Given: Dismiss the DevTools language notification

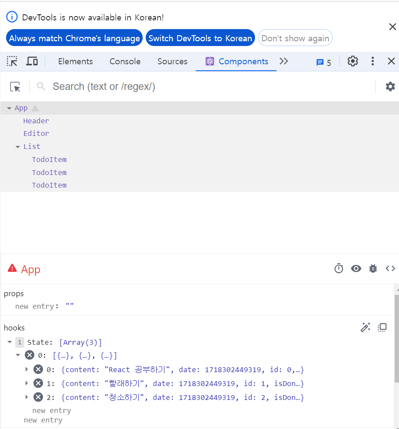Looking at the screenshot, I should [x=392, y=26].
